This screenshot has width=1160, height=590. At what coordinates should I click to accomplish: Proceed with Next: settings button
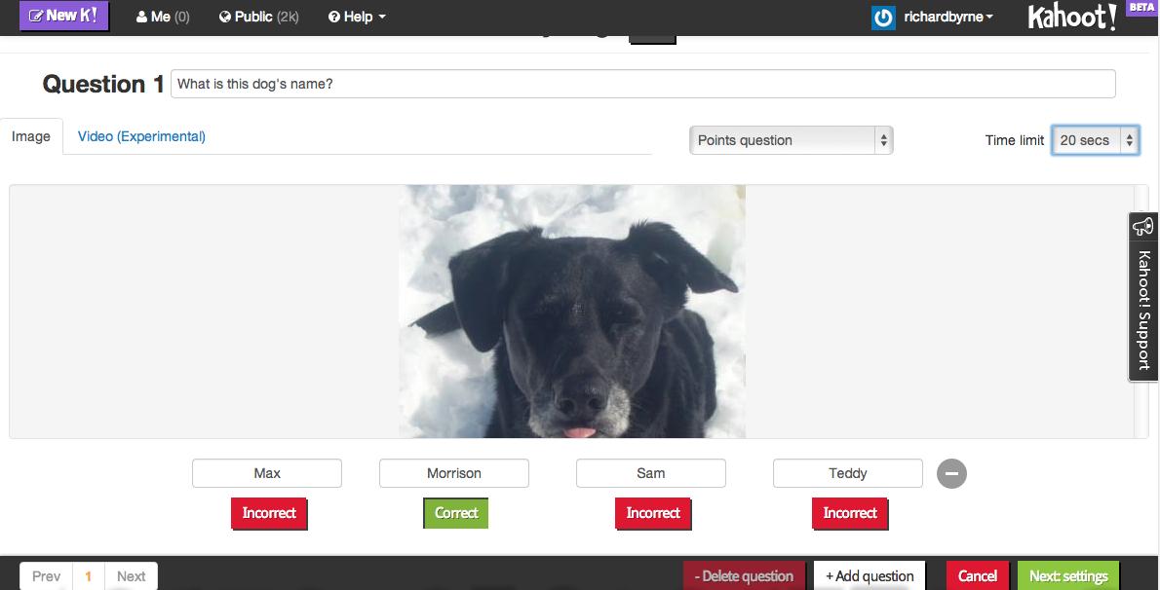1068,575
